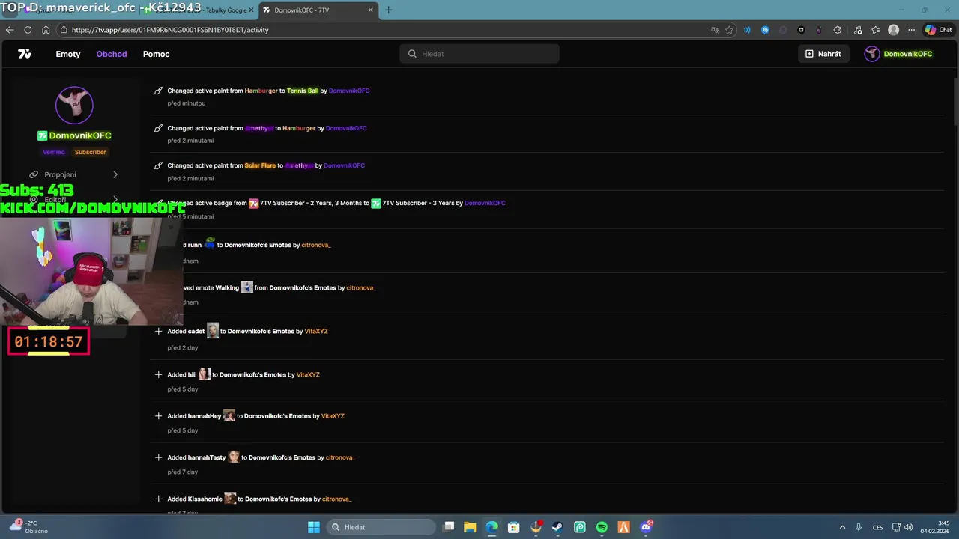Click the Nahrát upload button

[x=823, y=54]
